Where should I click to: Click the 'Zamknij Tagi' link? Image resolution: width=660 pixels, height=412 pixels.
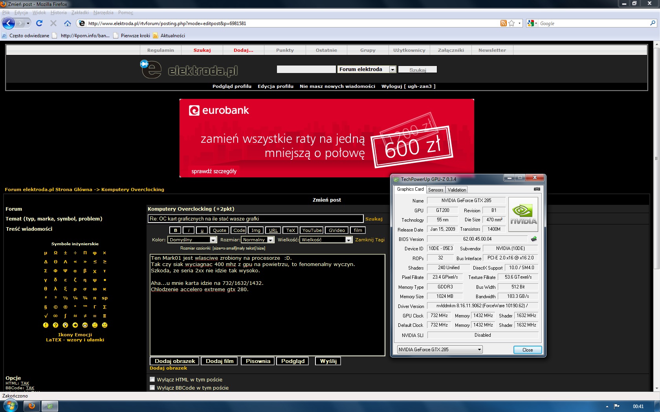[370, 240]
